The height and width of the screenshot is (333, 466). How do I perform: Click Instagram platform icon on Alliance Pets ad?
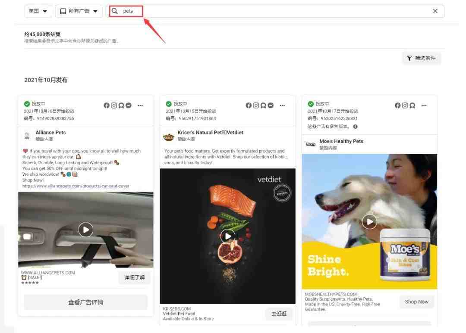(114, 106)
